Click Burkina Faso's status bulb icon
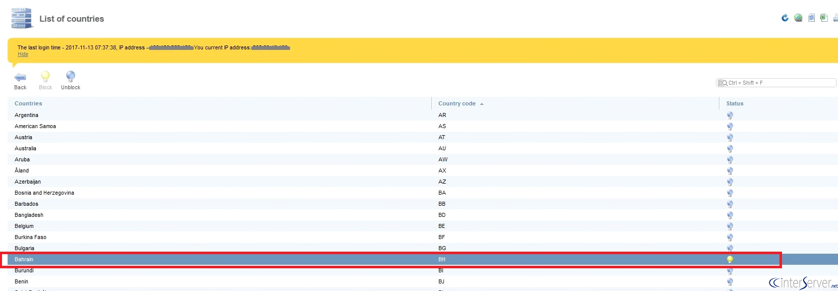838x291 pixels. 730,238
